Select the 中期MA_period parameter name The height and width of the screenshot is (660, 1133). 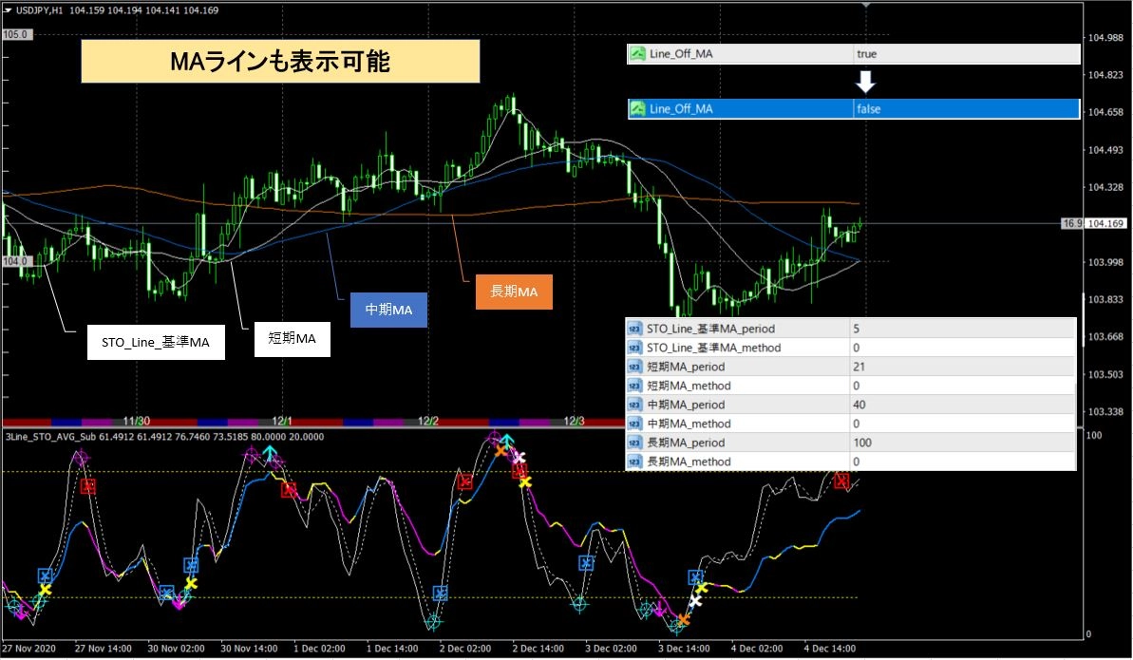click(686, 405)
